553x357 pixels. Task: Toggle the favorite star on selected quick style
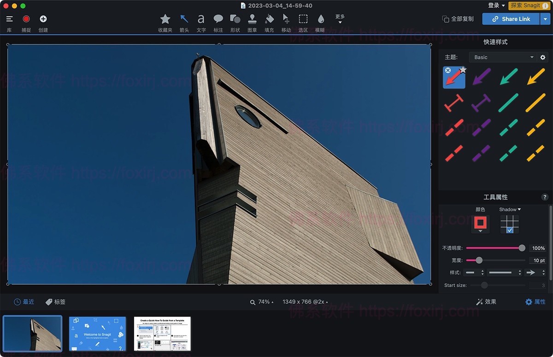click(x=463, y=69)
